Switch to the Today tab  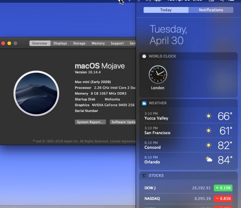tap(166, 10)
